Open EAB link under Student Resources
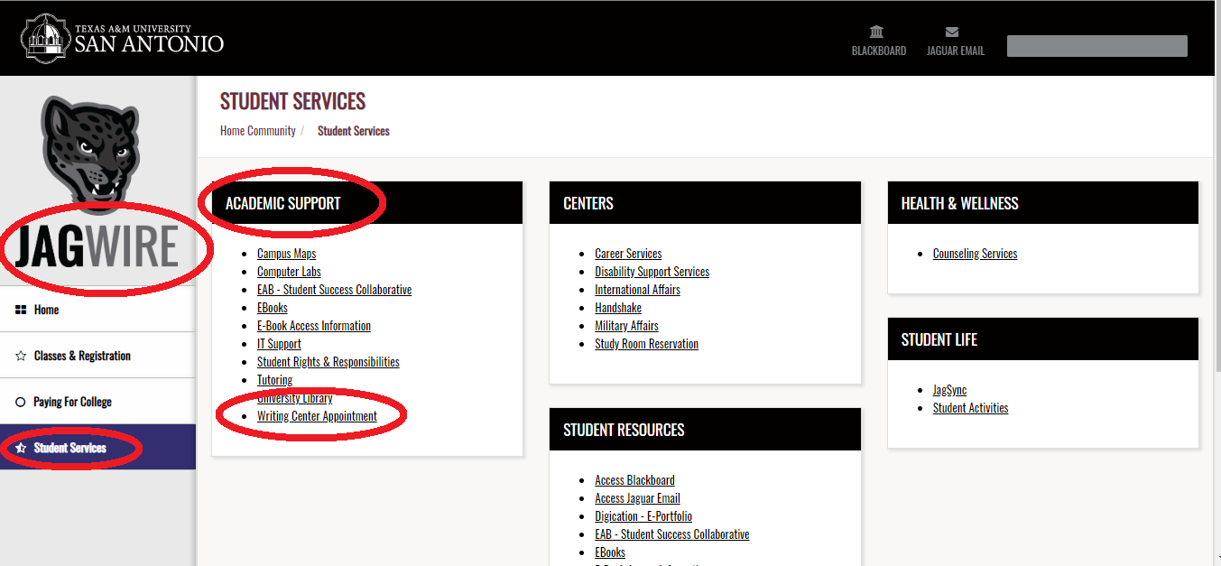1221x566 pixels. click(x=672, y=534)
